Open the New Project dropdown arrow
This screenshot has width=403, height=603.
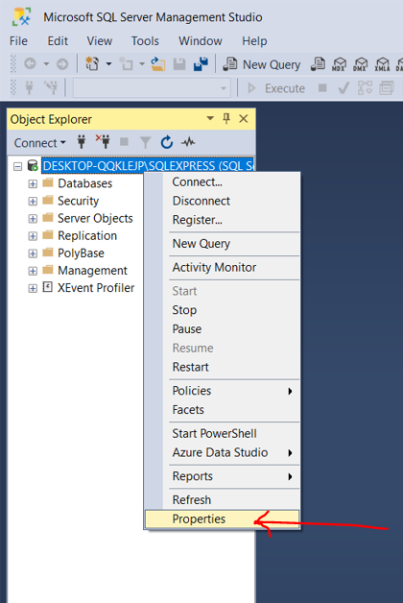click(x=109, y=63)
